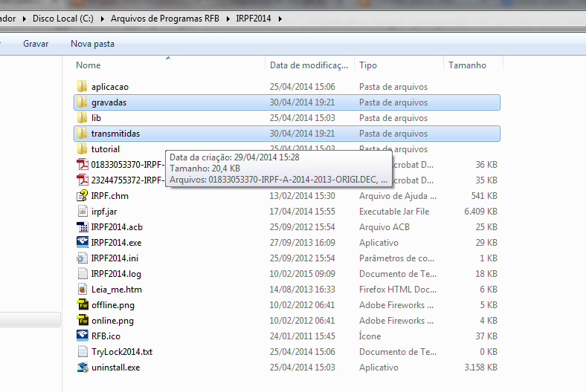Select the transmitidas folder icon

coord(83,134)
